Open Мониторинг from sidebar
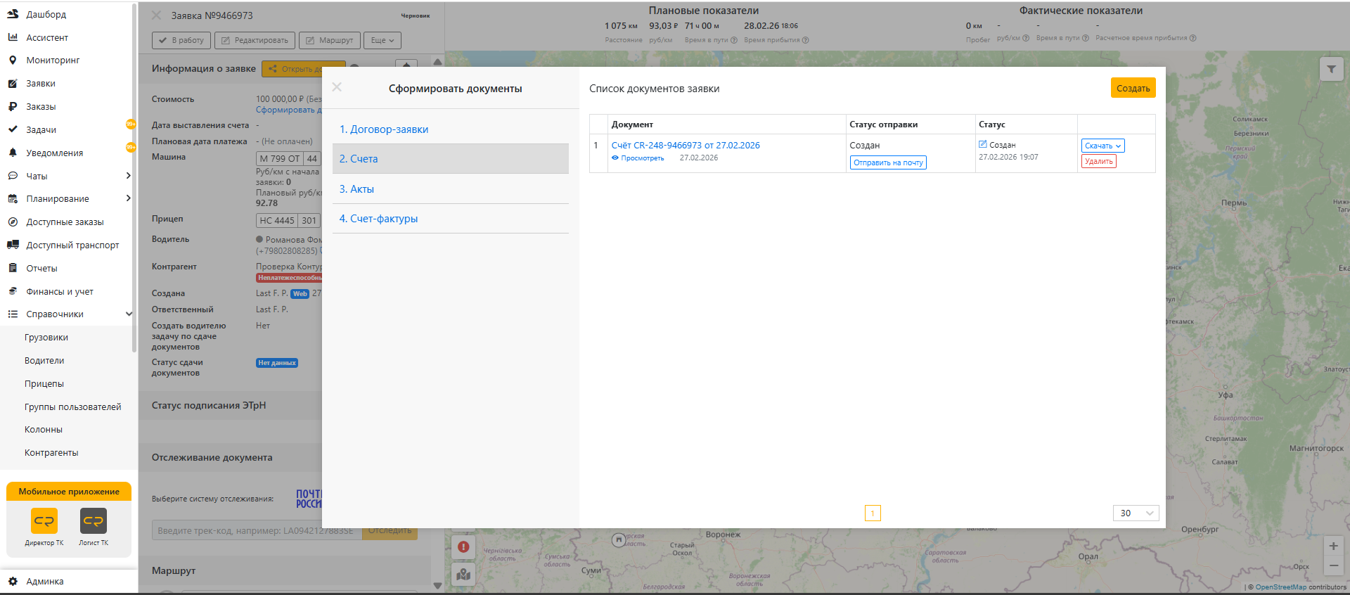This screenshot has width=1350, height=595. point(53,60)
